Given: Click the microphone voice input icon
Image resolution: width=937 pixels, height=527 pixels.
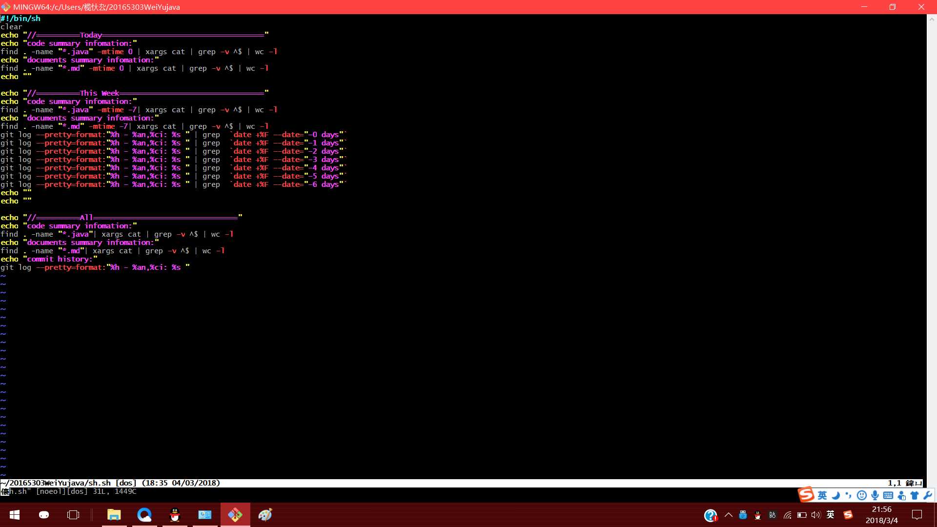Looking at the screenshot, I should click(x=875, y=496).
